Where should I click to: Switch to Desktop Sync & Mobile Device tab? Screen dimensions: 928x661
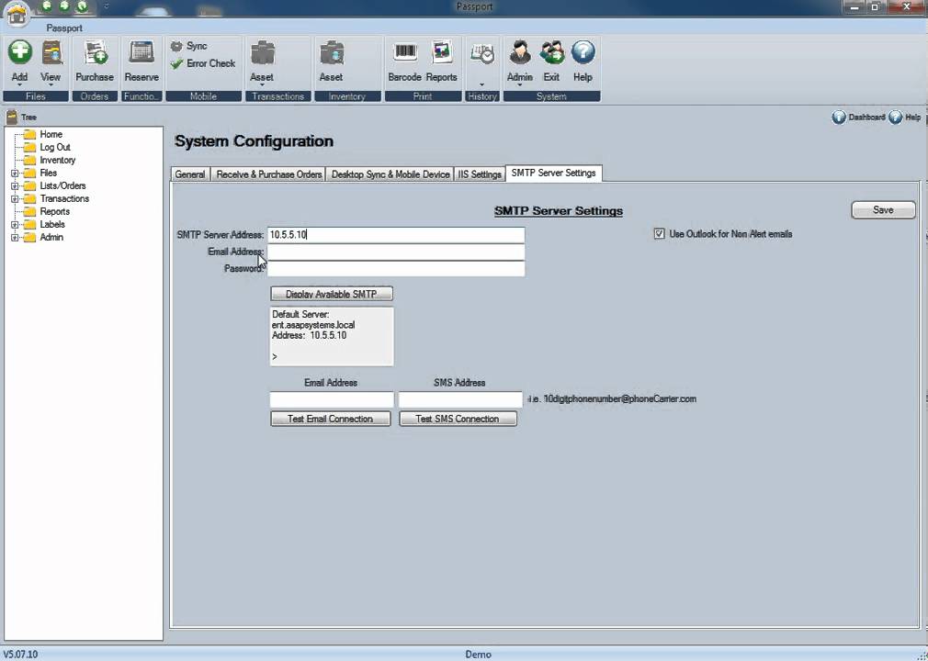(390, 174)
